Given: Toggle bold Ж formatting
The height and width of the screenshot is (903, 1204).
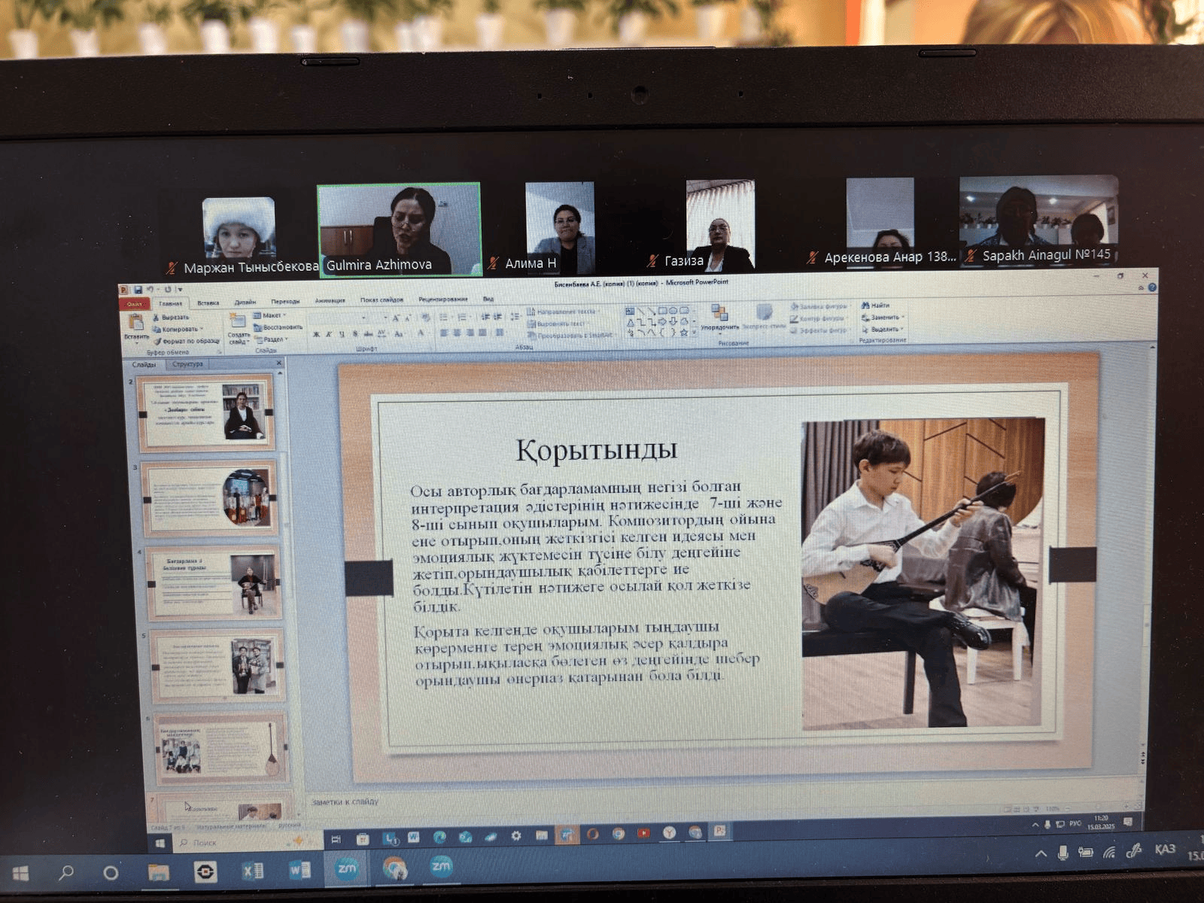Looking at the screenshot, I should 316,334.
